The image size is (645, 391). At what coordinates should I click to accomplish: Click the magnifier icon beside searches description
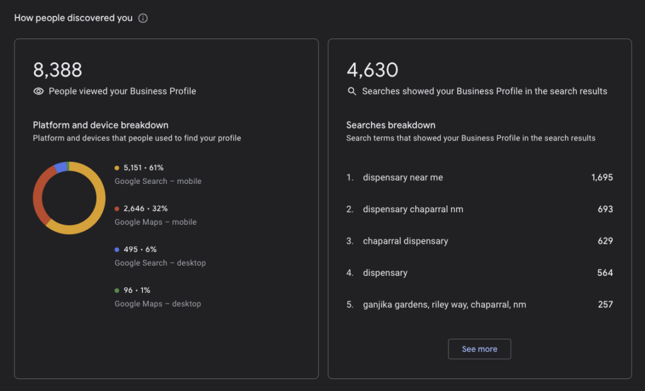[352, 91]
